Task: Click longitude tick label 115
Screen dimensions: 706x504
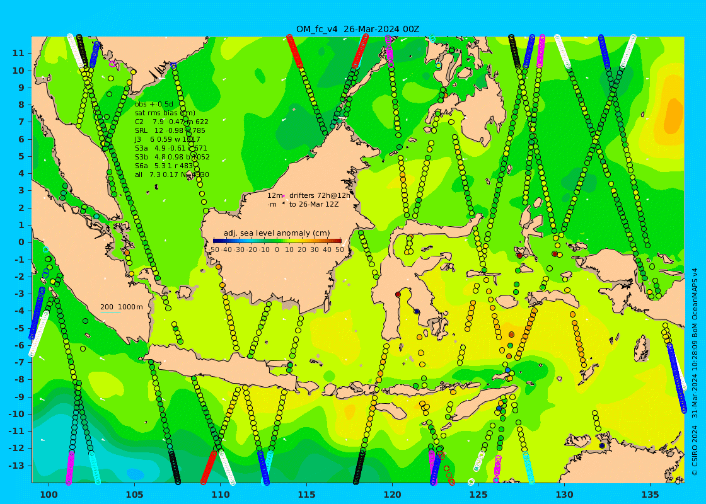Action: click(x=306, y=495)
